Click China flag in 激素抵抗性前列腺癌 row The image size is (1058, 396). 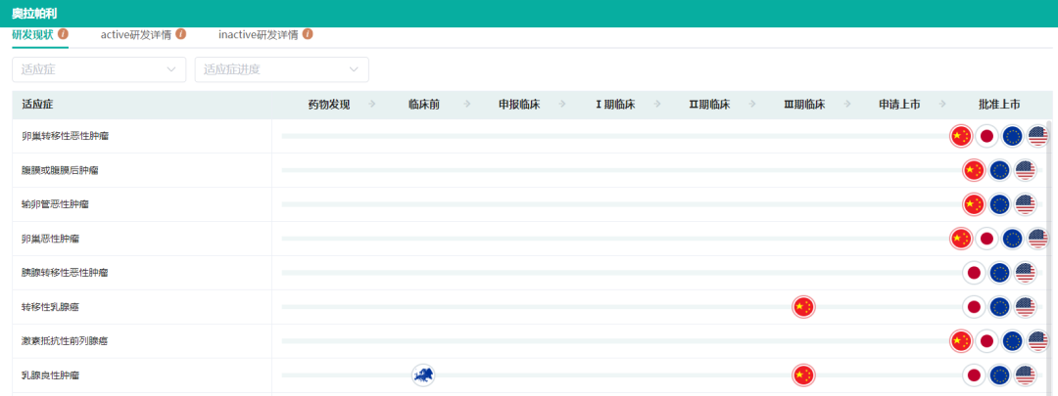click(960, 341)
